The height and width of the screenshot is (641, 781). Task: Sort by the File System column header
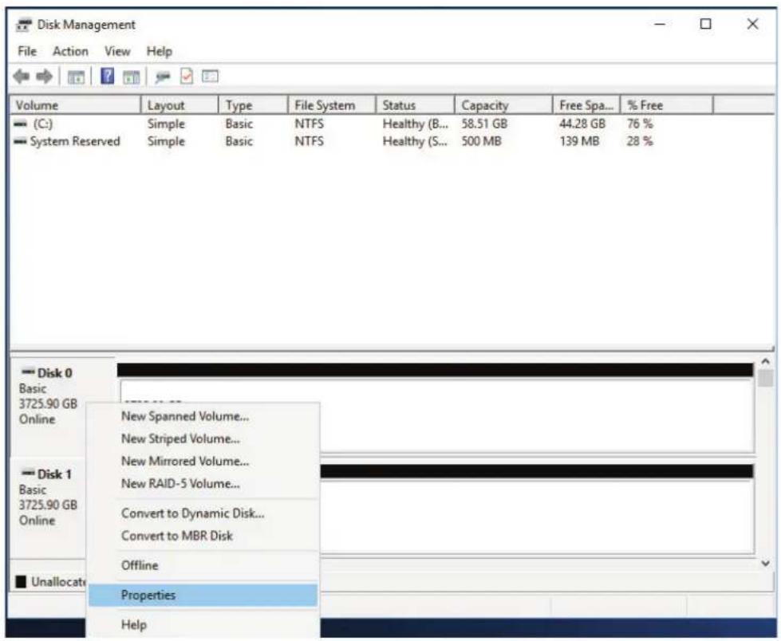coord(332,105)
